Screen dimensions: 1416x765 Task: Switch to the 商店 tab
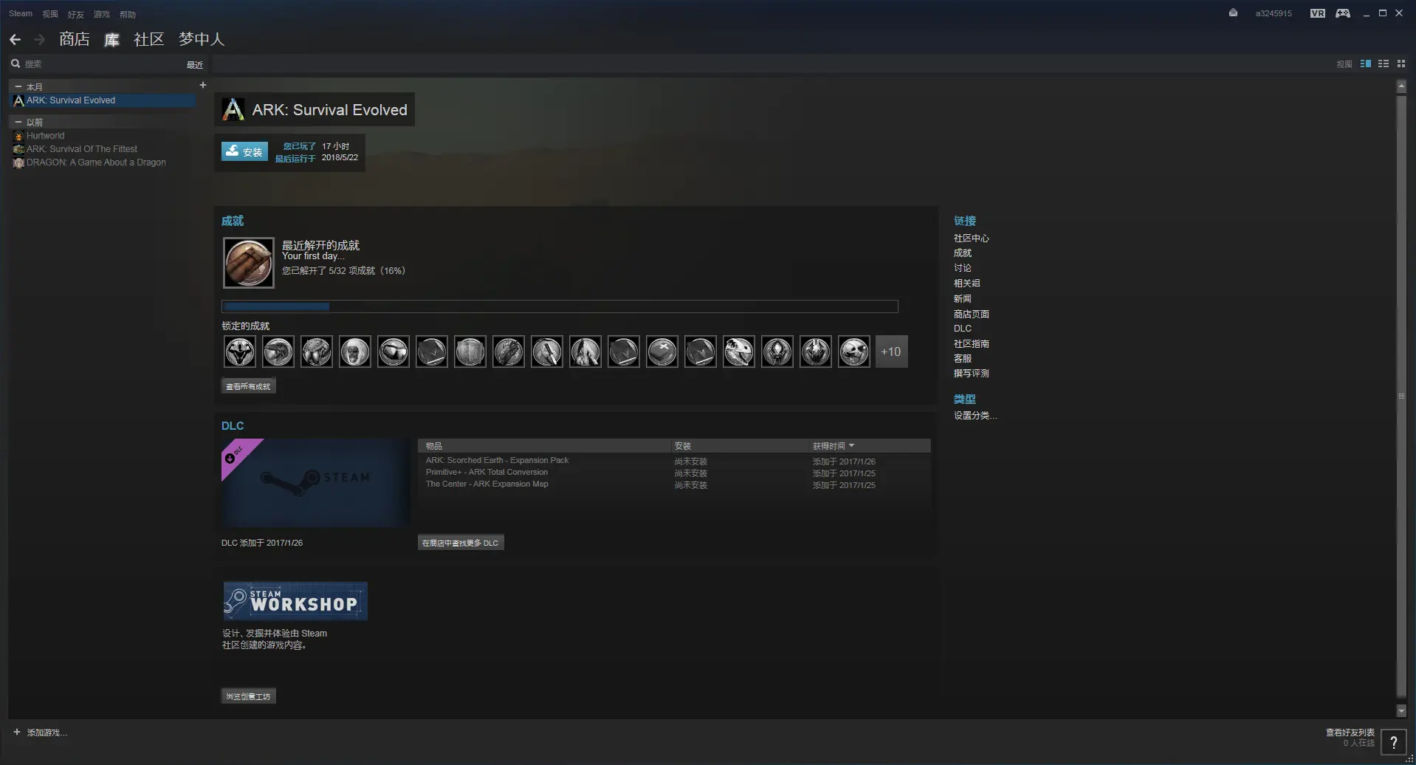(x=75, y=39)
